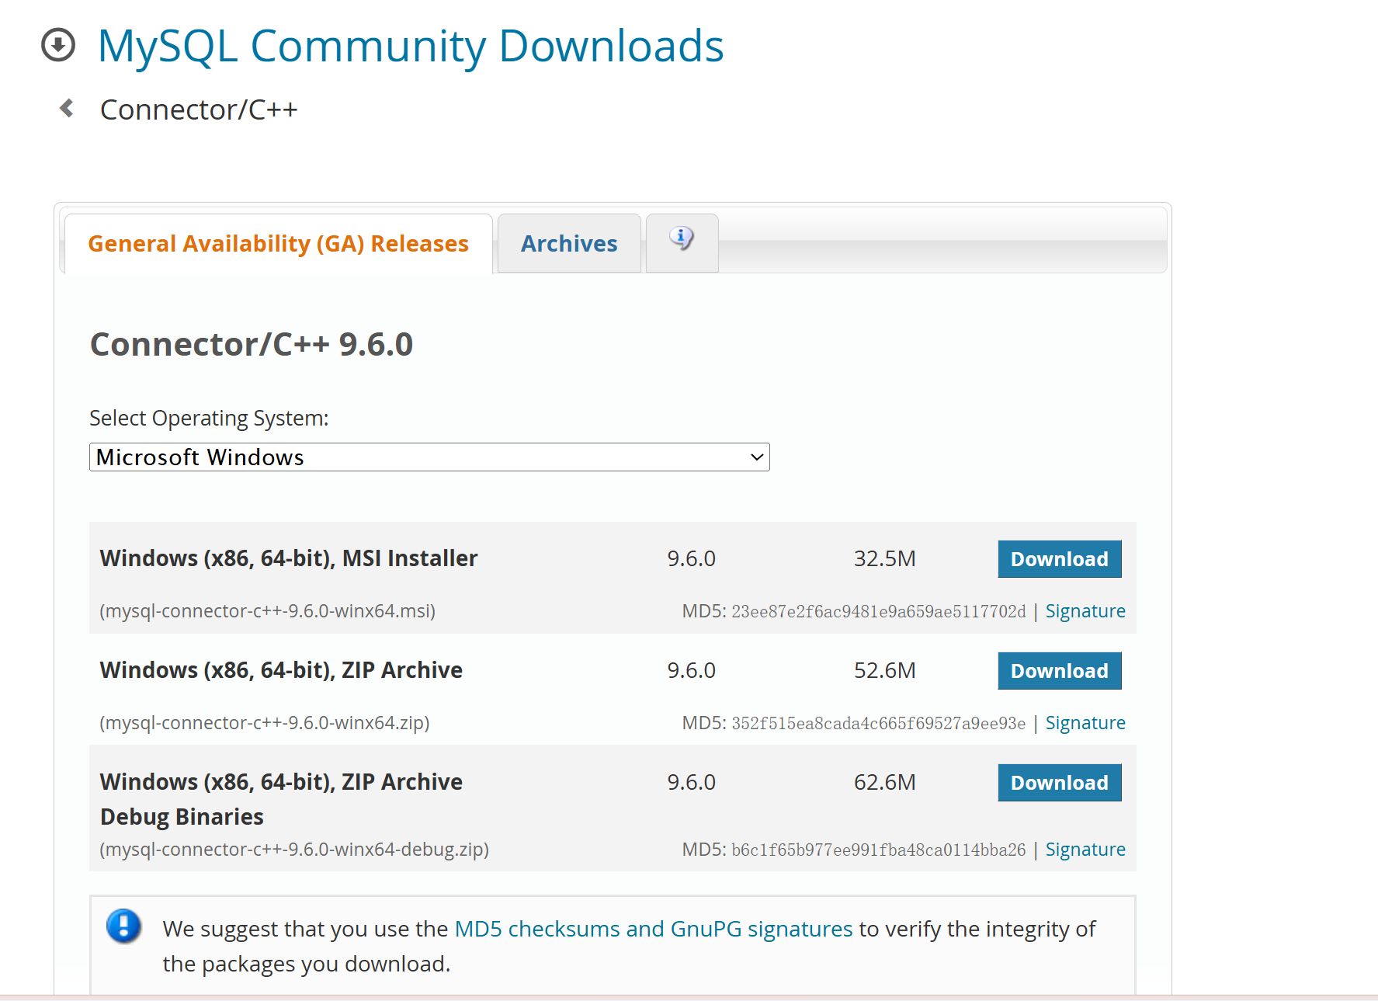Viewport: 1378px width, 1001px height.
Task: Click the 32.5M file size value
Action: point(885,558)
